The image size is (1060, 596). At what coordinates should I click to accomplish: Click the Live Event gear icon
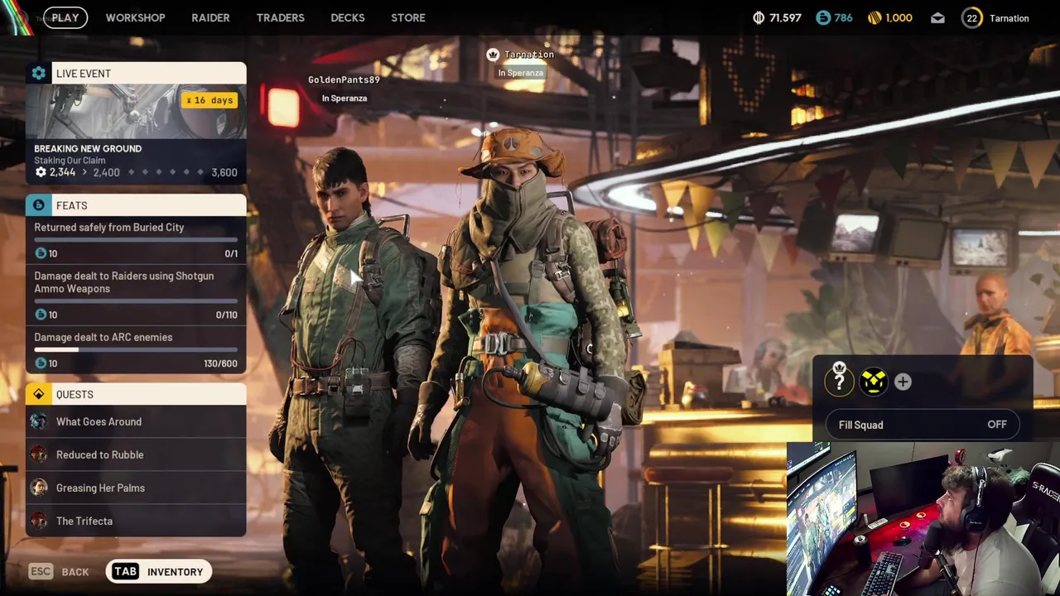39,74
